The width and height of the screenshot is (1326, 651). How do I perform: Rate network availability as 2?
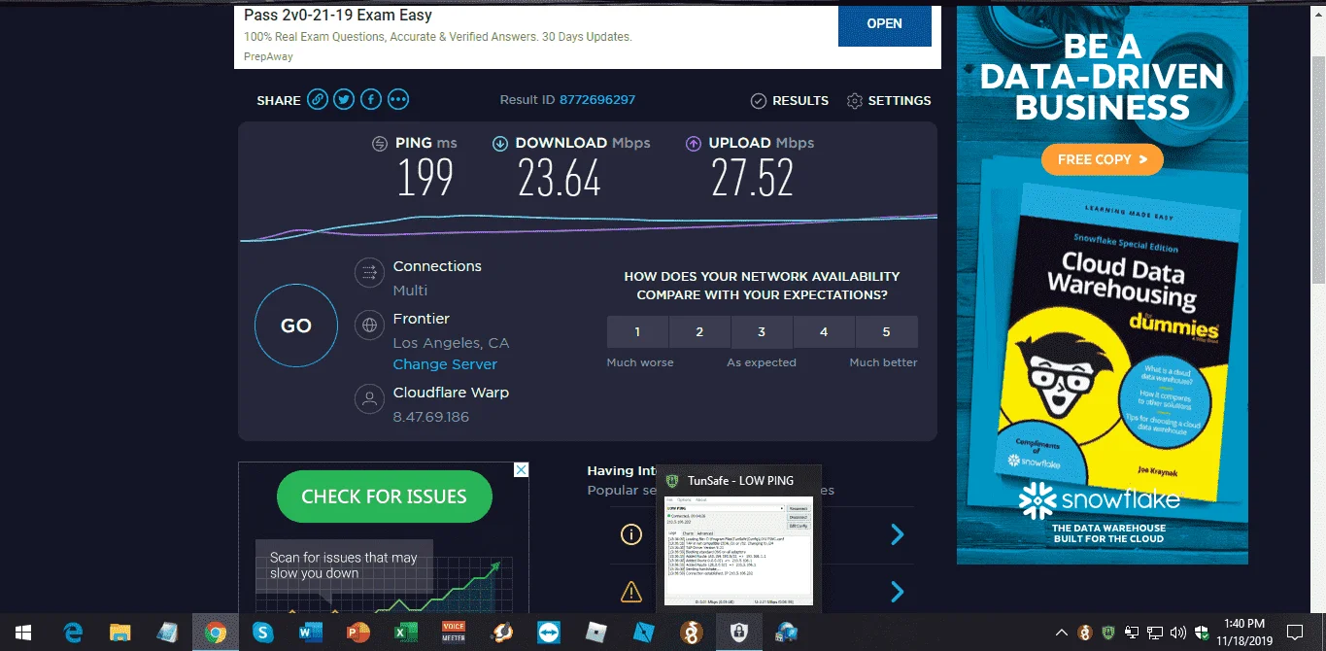point(699,332)
